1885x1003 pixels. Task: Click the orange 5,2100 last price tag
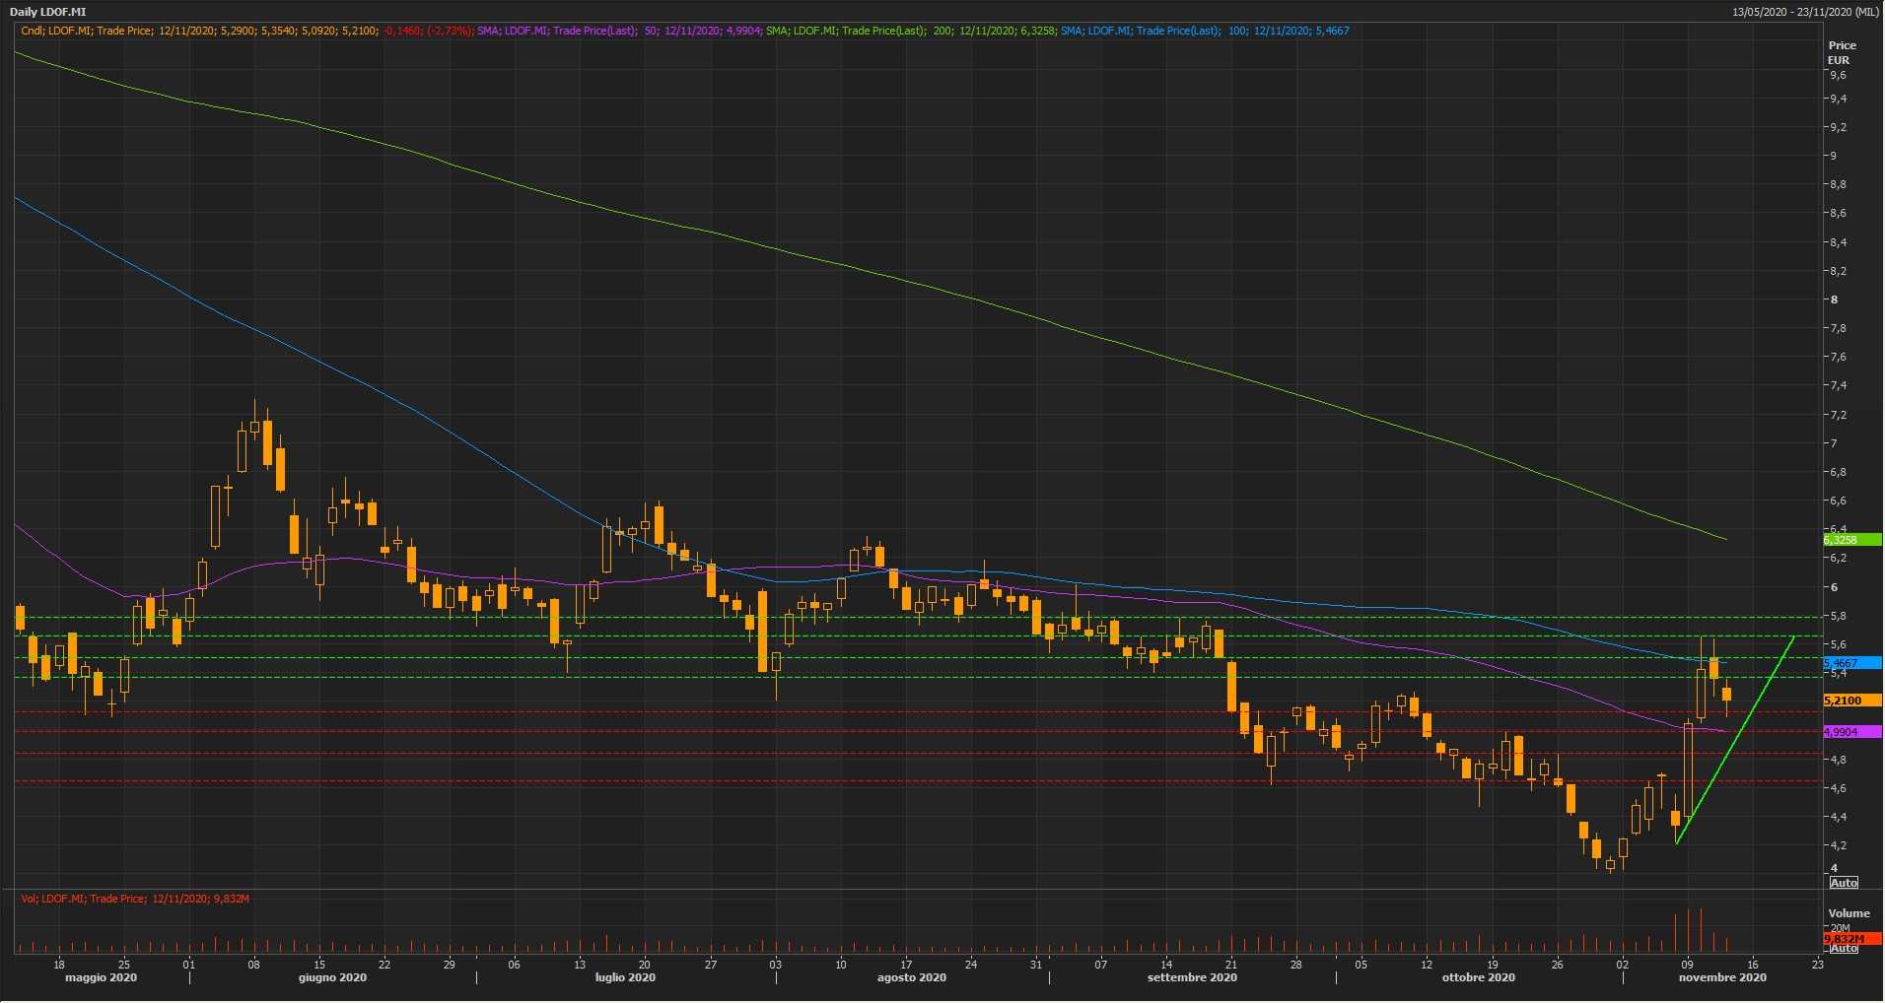1851,701
